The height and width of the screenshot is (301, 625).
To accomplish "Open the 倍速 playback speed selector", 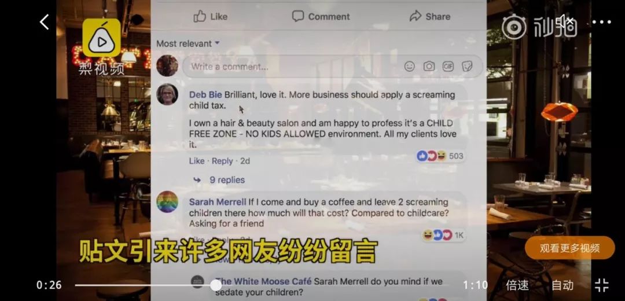I will (x=517, y=285).
